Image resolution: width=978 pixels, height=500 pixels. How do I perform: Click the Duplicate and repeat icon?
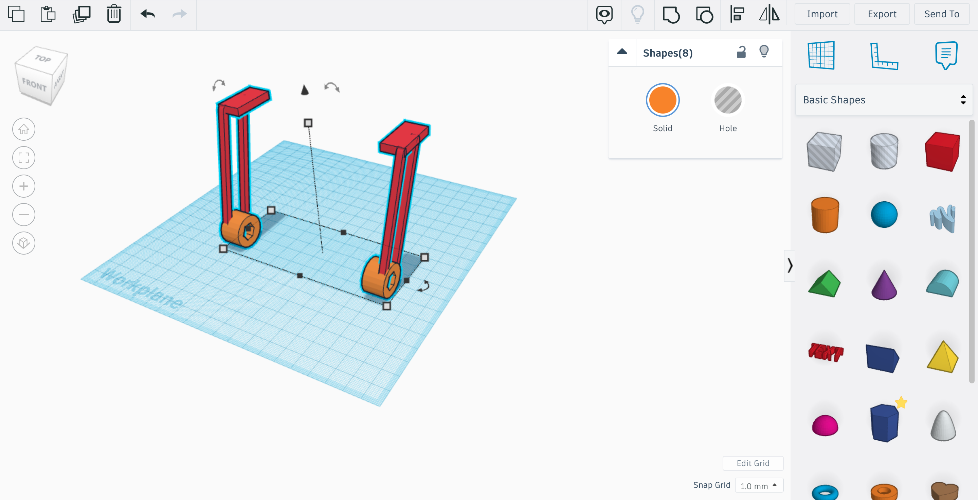[x=81, y=14]
